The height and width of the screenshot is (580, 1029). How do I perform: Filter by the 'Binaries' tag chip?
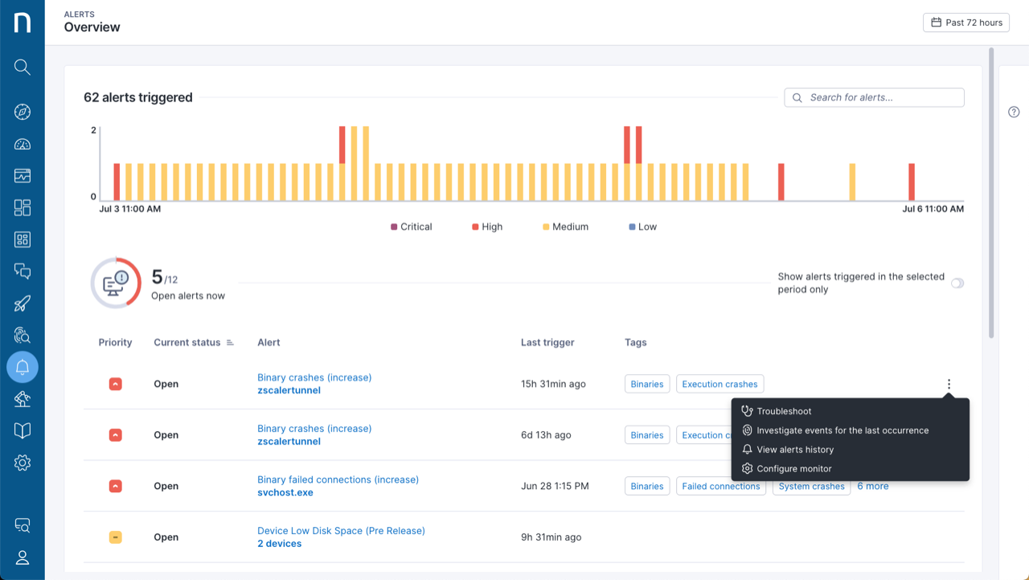coord(647,384)
